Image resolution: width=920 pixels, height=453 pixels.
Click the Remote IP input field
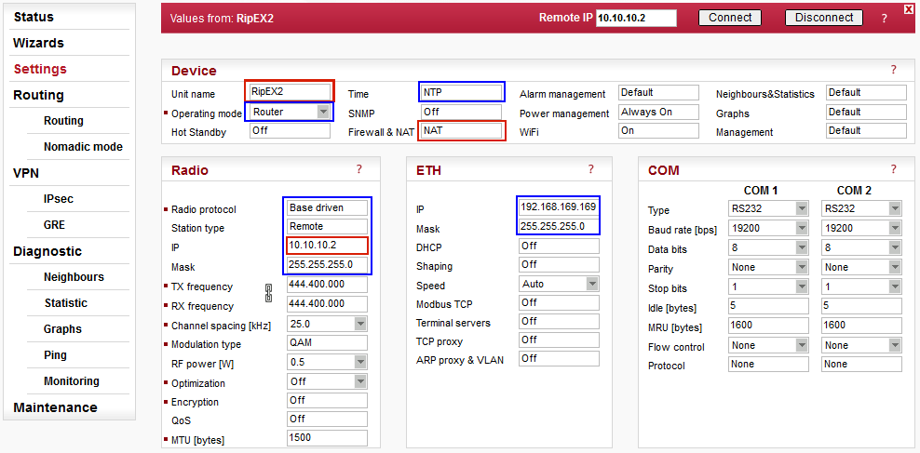pyautogui.click(x=636, y=19)
